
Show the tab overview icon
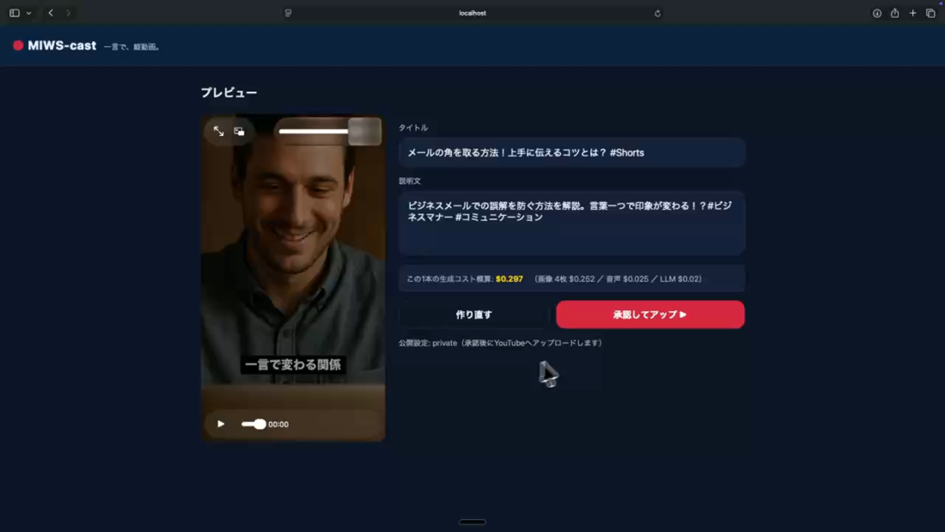coord(930,13)
